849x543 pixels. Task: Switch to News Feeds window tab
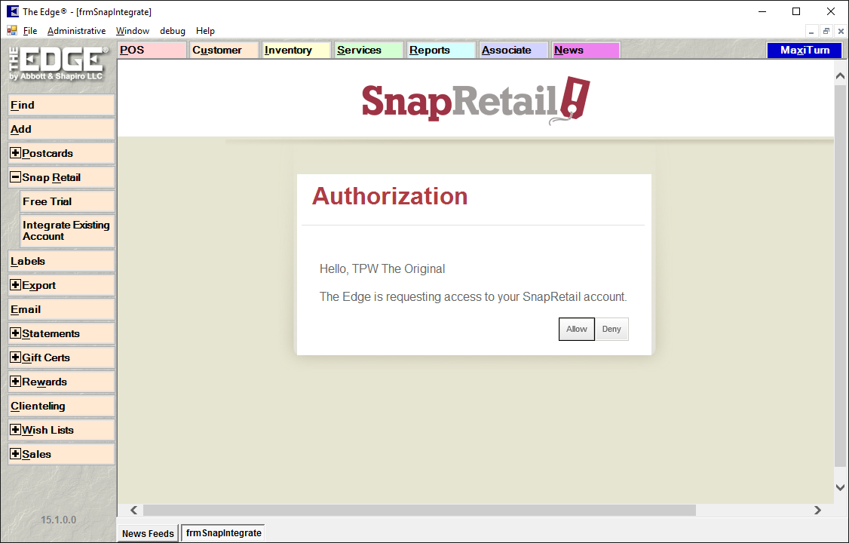[148, 533]
